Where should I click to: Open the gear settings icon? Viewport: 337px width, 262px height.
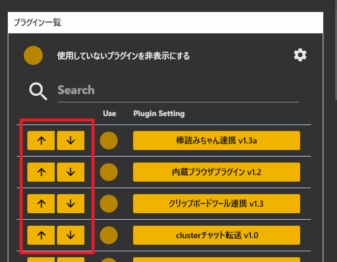click(300, 55)
